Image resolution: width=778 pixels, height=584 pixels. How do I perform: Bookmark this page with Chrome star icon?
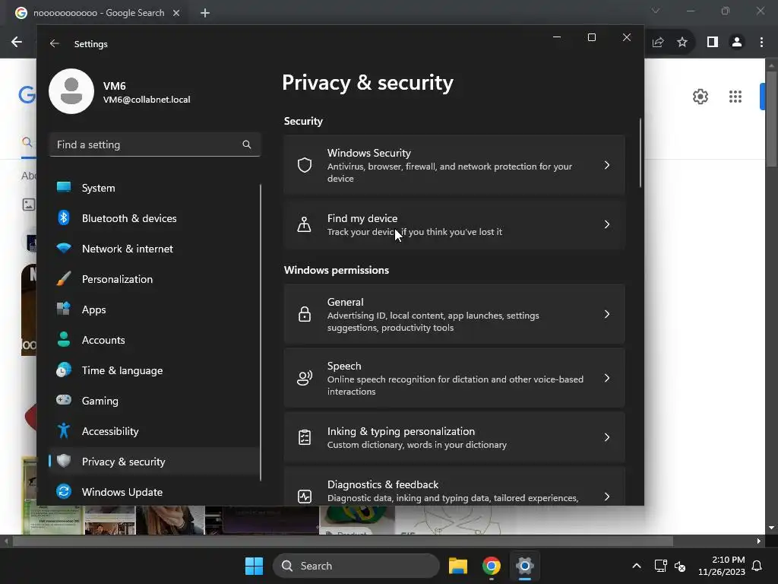(682, 43)
